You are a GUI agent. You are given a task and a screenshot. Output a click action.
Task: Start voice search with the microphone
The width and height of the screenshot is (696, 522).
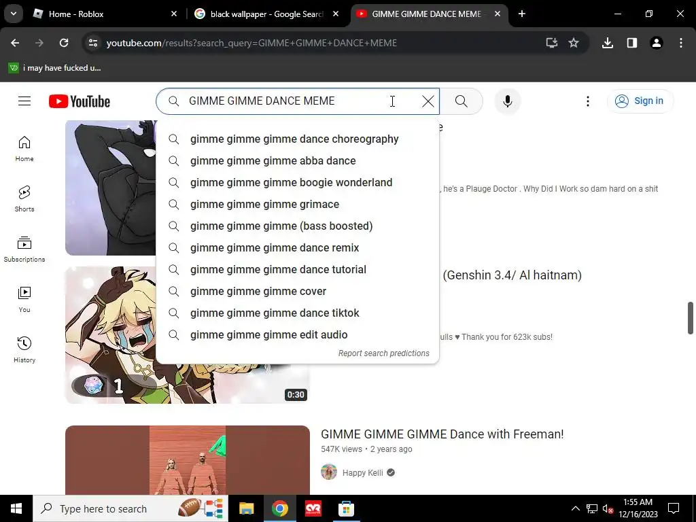[x=507, y=101]
